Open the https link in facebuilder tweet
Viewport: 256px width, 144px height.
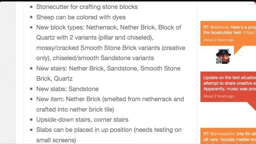click(250, 32)
